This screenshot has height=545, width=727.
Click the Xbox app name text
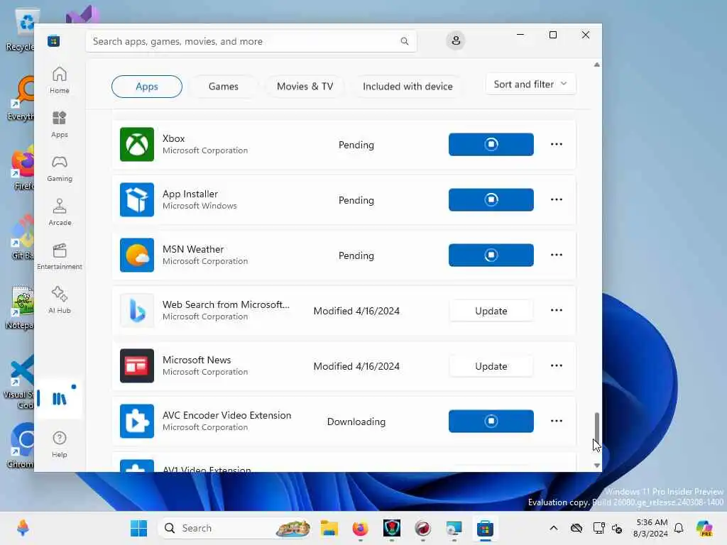pos(173,138)
